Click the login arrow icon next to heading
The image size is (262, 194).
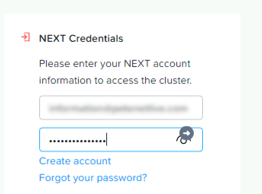(x=26, y=37)
